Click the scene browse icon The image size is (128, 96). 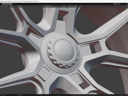[x=115, y=4]
